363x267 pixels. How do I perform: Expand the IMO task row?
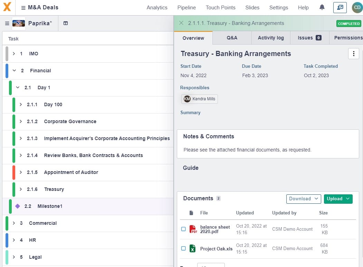click(x=14, y=54)
